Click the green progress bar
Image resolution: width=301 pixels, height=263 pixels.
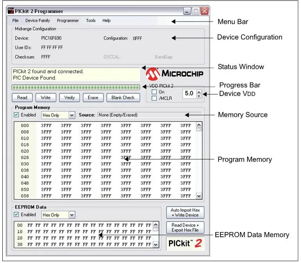(x=76, y=87)
